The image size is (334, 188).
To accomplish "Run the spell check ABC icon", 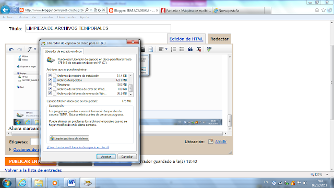I will [x=209, y=49].
